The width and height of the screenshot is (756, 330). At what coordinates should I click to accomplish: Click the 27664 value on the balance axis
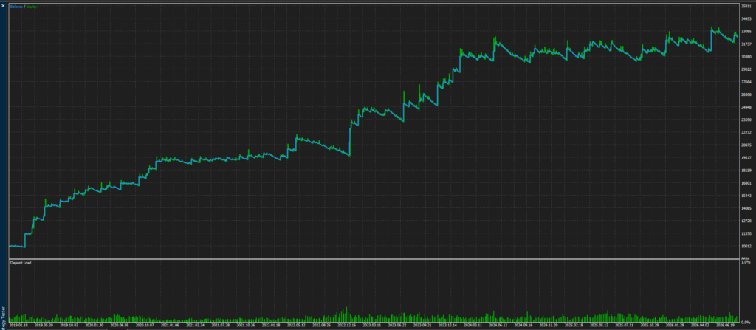[x=746, y=82]
